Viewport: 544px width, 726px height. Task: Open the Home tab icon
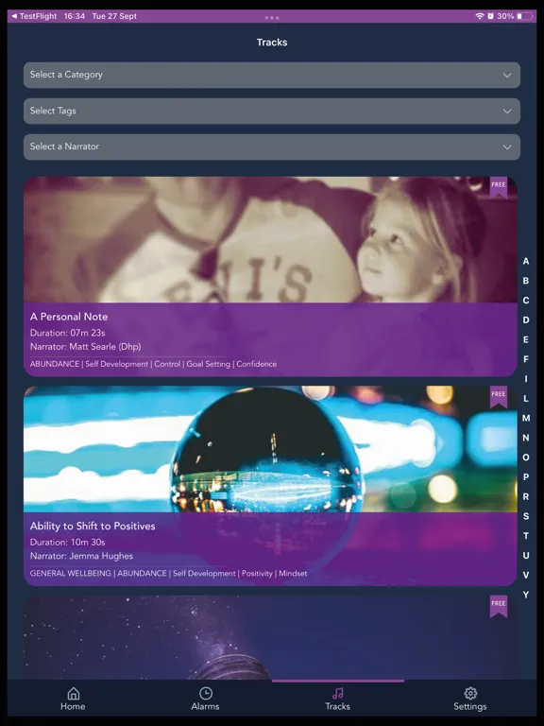[73, 693]
